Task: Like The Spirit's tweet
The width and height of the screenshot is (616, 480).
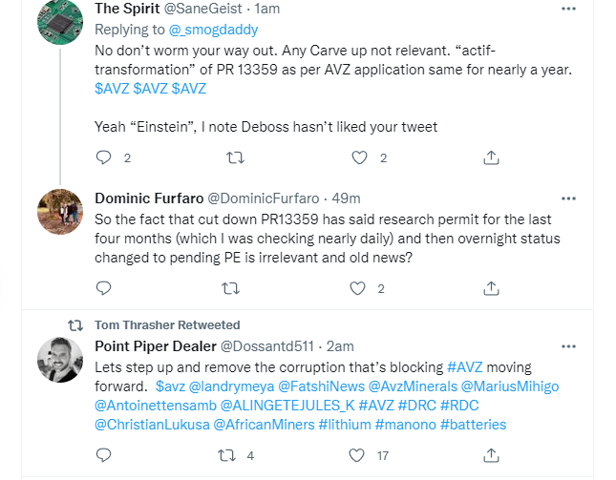Action: click(x=360, y=157)
